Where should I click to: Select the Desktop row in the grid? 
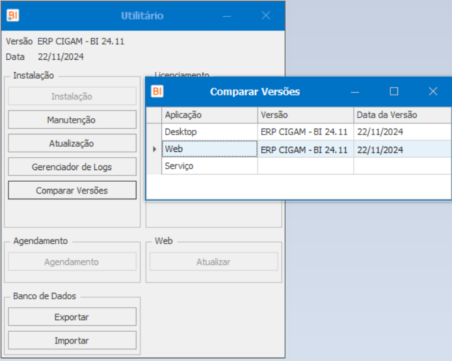(209, 132)
